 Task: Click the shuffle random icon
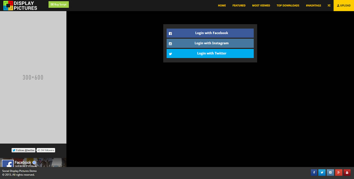[x=329, y=6]
